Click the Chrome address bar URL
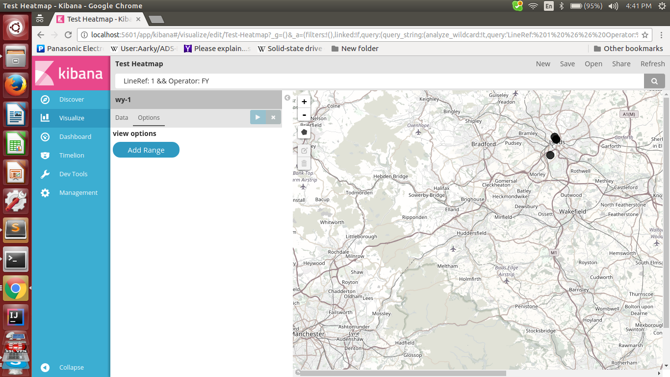Viewport: 670px width, 377px height. pyautogui.click(x=364, y=35)
